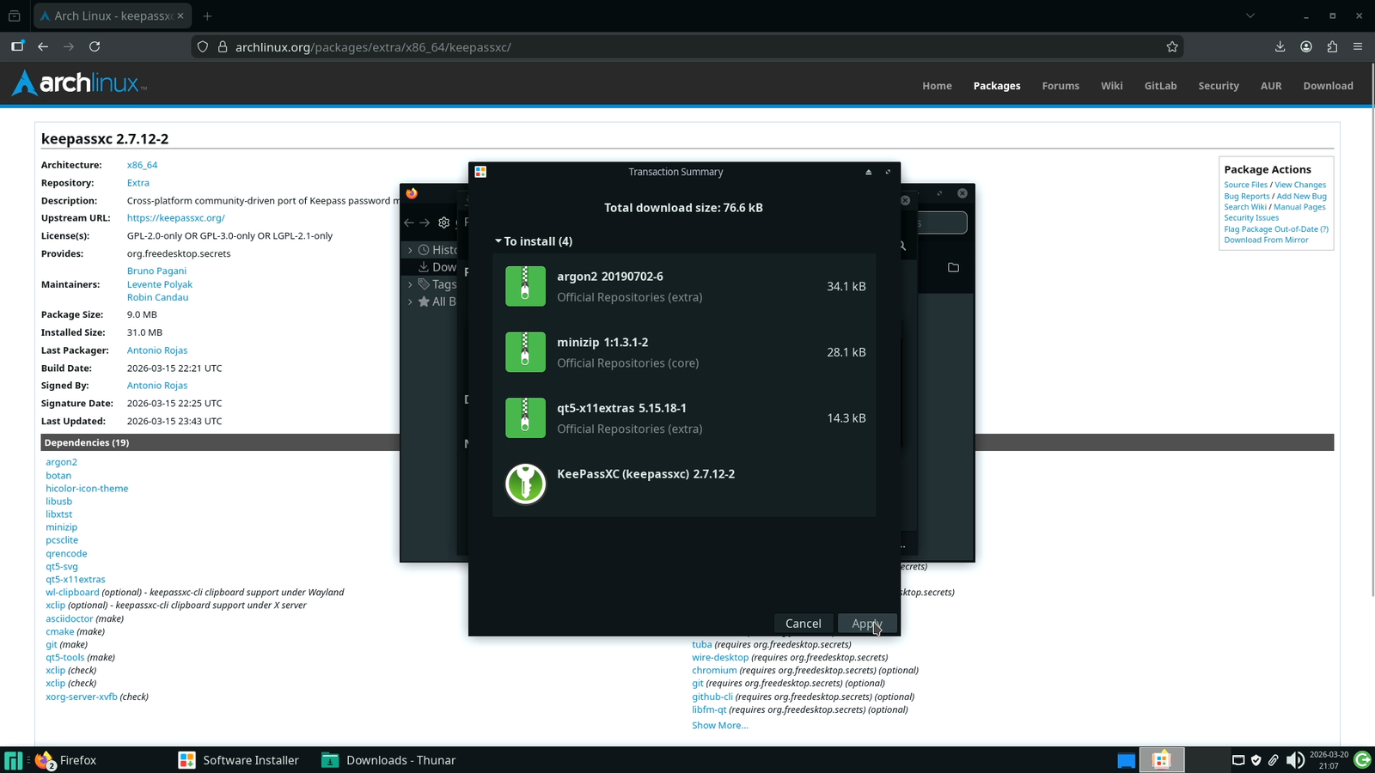Open the Forums nav item
The image size is (1375, 773).
pos(1060,86)
